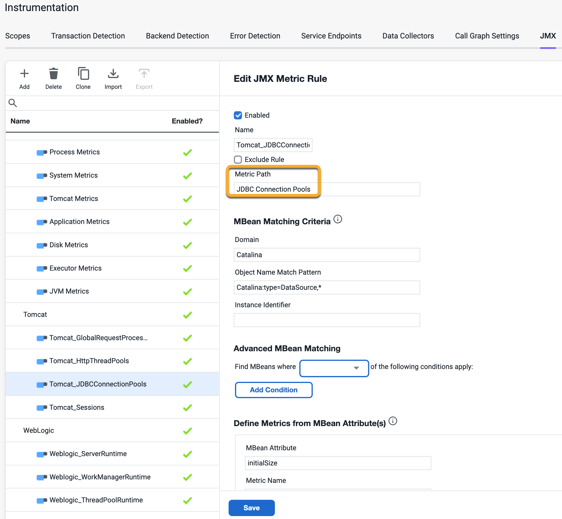Toggle enabled checkmark for Process Metrics
The height and width of the screenshot is (519, 562).
(188, 152)
